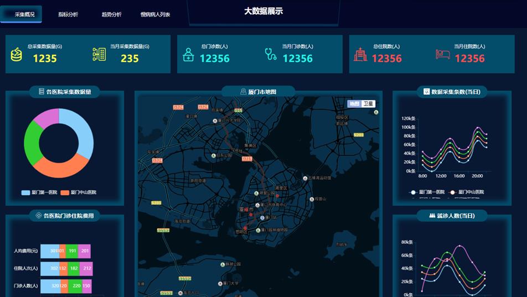This screenshot has width=527, height=297.
Task: Click the 观音山 marker on the map
Action: click(312, 199)
